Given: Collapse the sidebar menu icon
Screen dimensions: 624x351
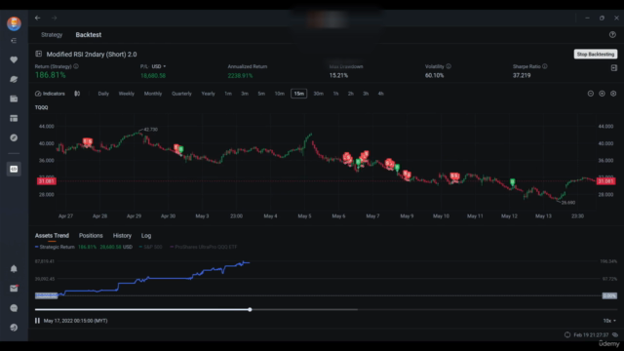Looking at the screenshot, I should [x=14, y=41].
